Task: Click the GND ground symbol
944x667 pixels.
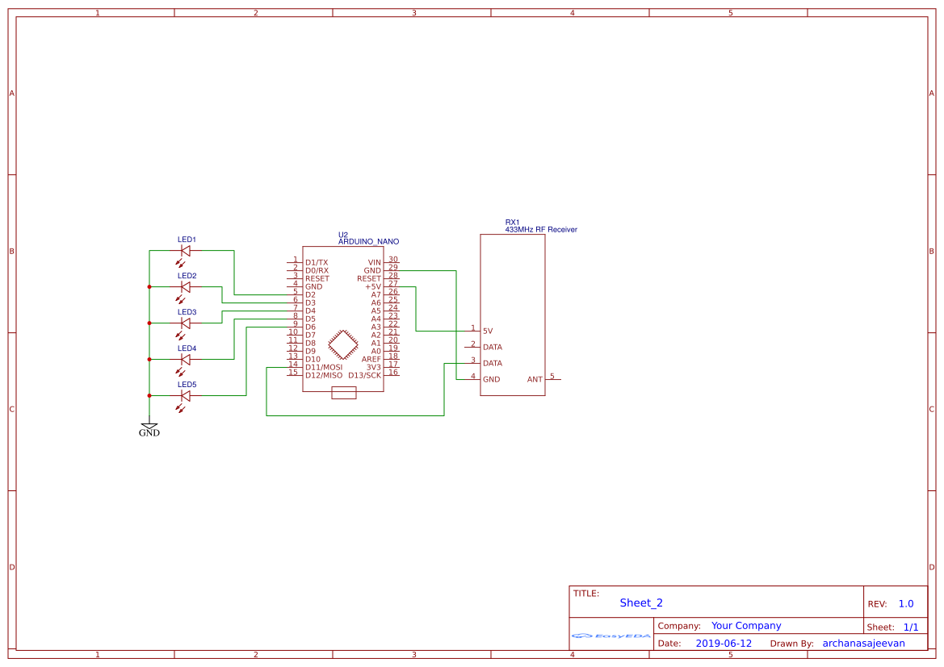Action: pyautogui.click(x=149, y=425)
